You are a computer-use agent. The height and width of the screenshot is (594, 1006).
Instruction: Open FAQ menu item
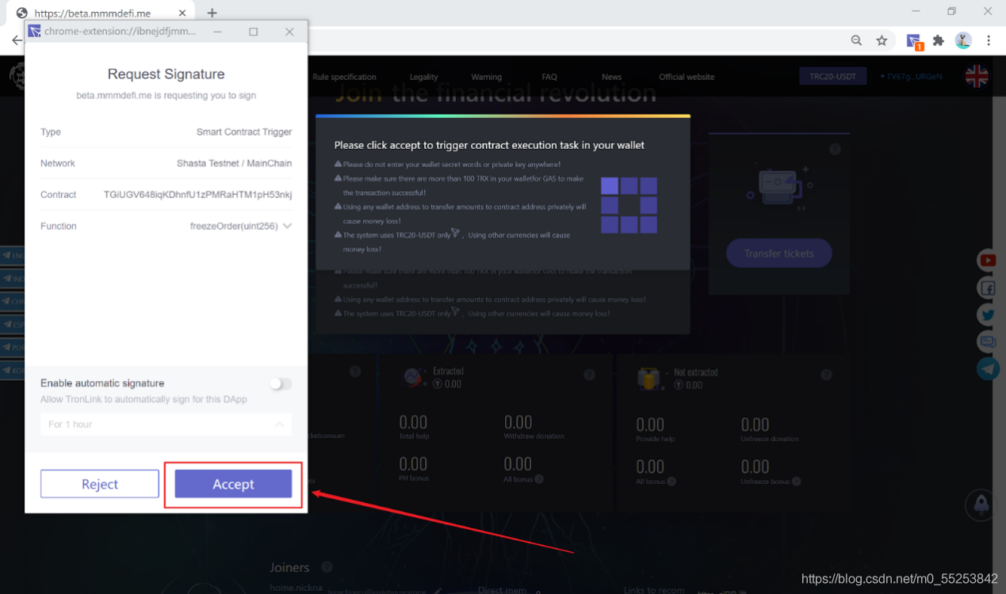549,77
